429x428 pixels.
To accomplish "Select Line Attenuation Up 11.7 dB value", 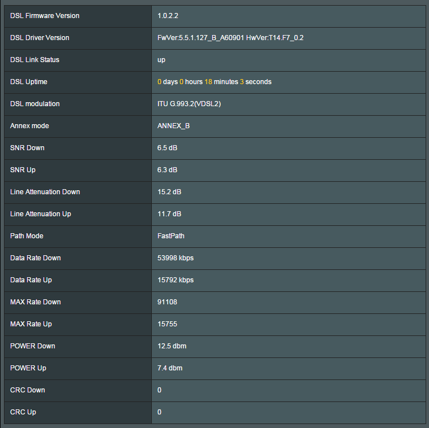I will click(x=169, y=214).
